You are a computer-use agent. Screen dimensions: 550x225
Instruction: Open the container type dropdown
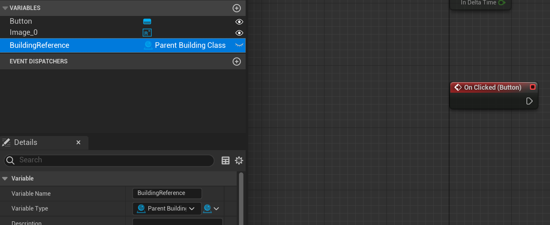(x=211, y=209)
